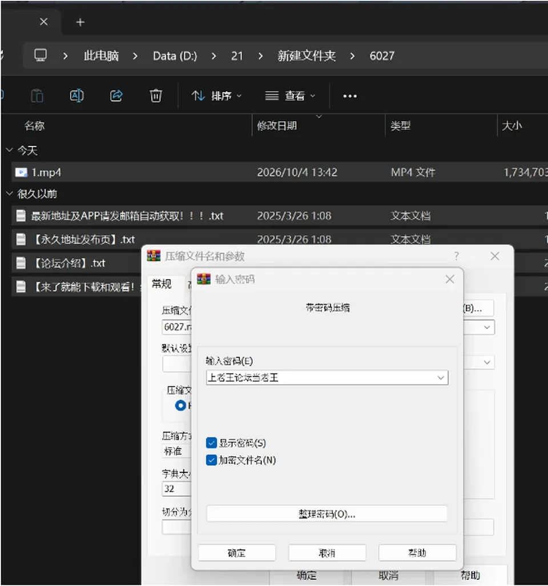
Task: Expand the password history dropdown arrow
Action: pos(441,378)
